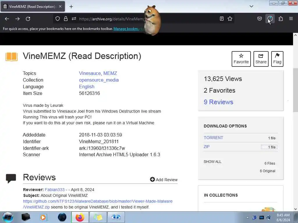Go back with the browser back arrow
Image resolution: width=298 pixels, height=223 pixels.
click(x=7, y=19)
